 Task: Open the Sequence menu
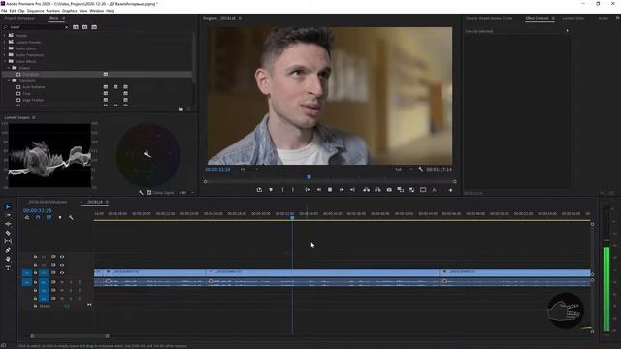pos(35,11)
